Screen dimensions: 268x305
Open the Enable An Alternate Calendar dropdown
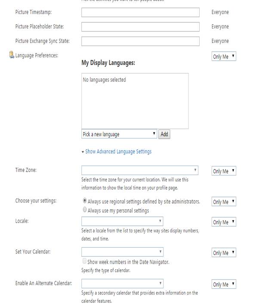pos(122,283)
